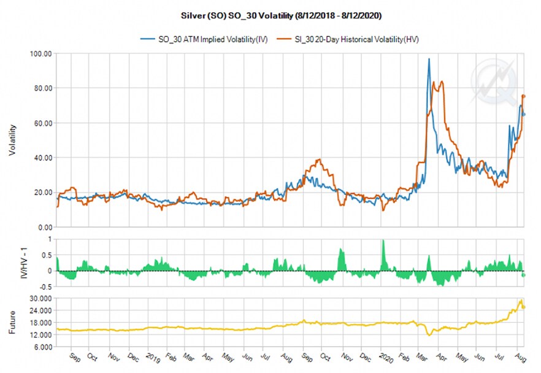Click the yellow futures line peak at the far right
This screenshot has height=373, width=541.
pos(521,301)
